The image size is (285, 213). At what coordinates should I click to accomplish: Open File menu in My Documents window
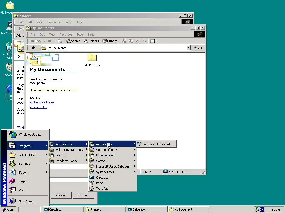(33, 34)
